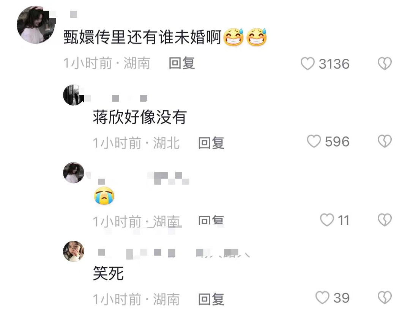Select the 甄嬛传里还有谁未婚啊 comment text
The width and height of the screenshot is (410, 326).
(142, 37)
